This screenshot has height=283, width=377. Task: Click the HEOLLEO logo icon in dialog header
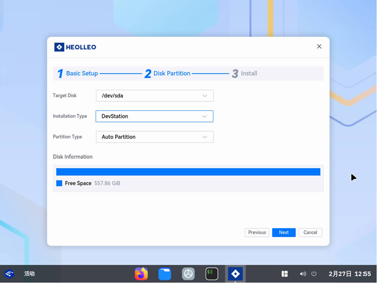click(59, 47)
